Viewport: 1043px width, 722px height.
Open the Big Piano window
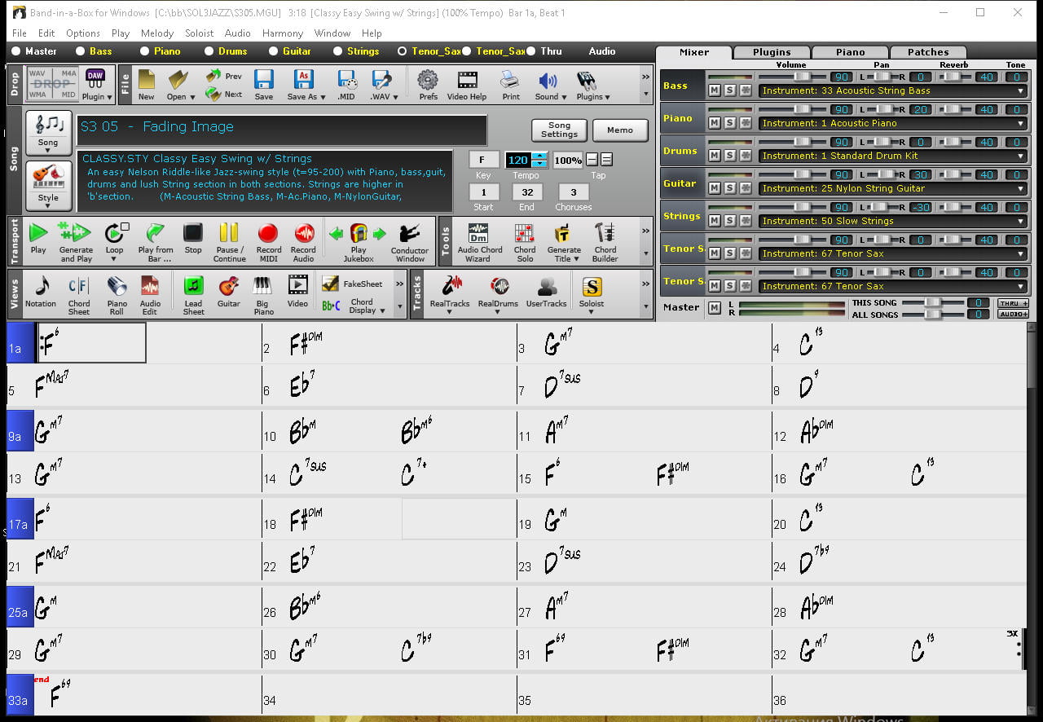tap(263, 295)
